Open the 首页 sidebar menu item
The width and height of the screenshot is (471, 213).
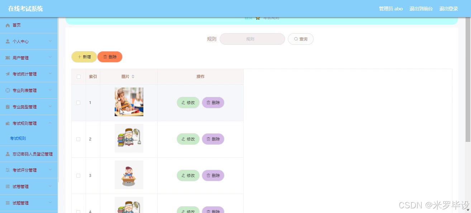(29, 25)
